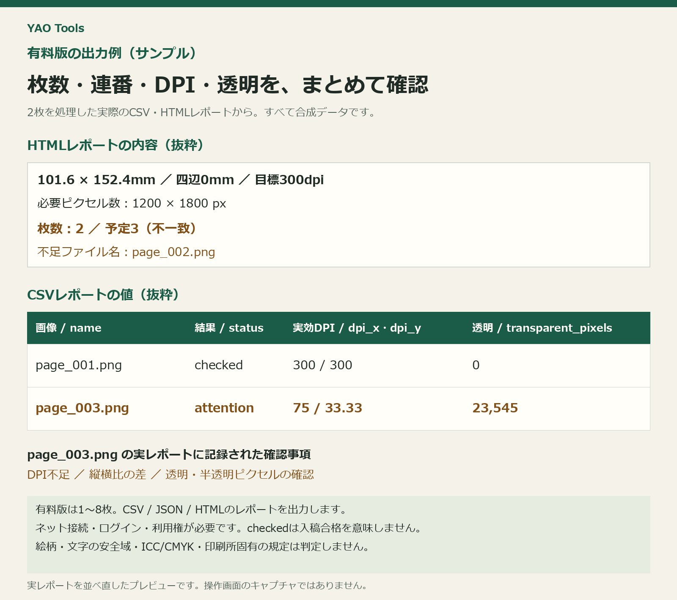This screenshot has height=600, width=677.
Task: Select the heading 有料版の出力例（サンプル）
Action: [x=112, y=53]
